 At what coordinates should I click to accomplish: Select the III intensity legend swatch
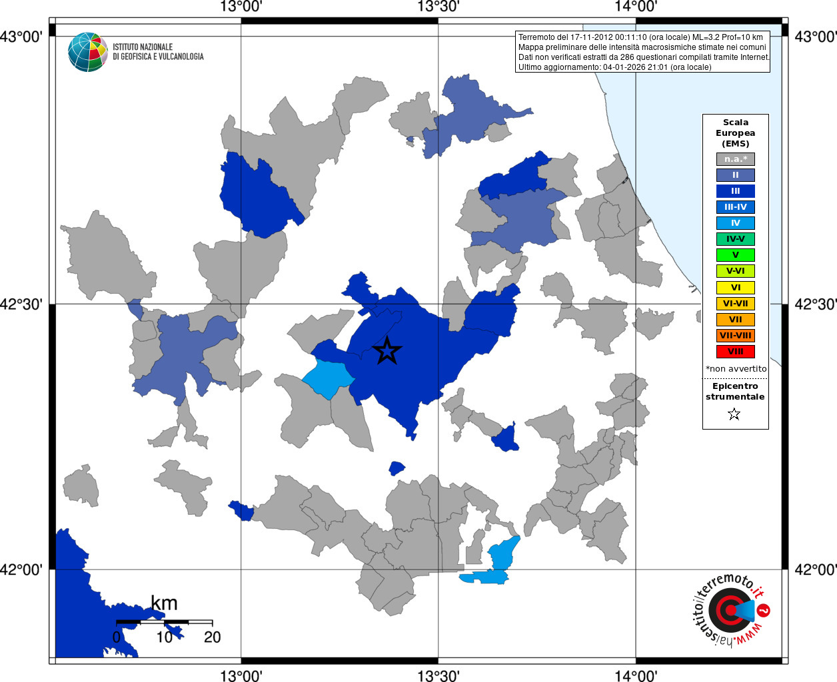pos(736,191)
